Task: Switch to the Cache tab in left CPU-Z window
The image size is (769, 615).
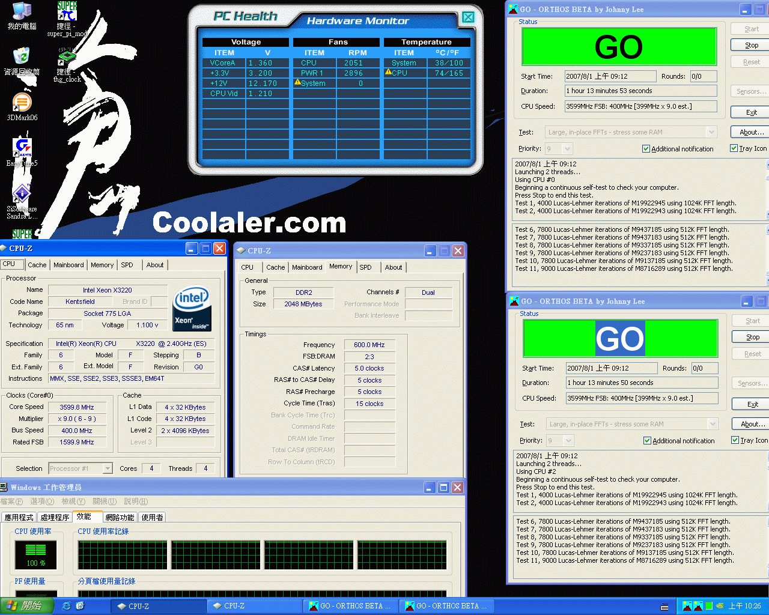Action: point(37,265)
